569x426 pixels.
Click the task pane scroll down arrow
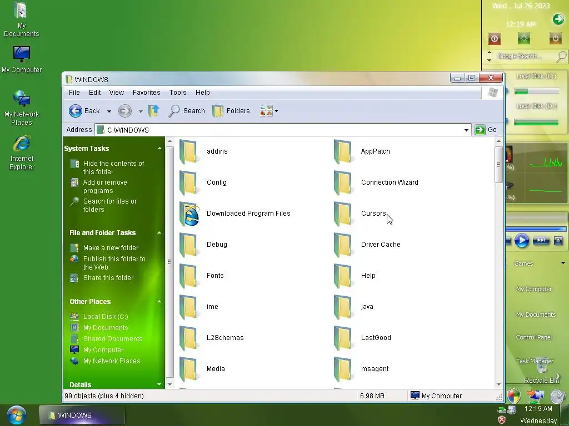pyautogui.click(x=169, y=384)
